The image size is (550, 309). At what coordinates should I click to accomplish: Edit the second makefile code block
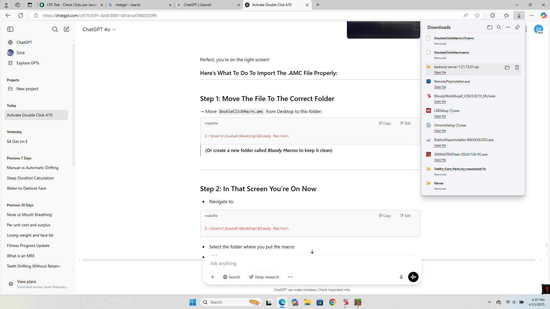point(405,216)
